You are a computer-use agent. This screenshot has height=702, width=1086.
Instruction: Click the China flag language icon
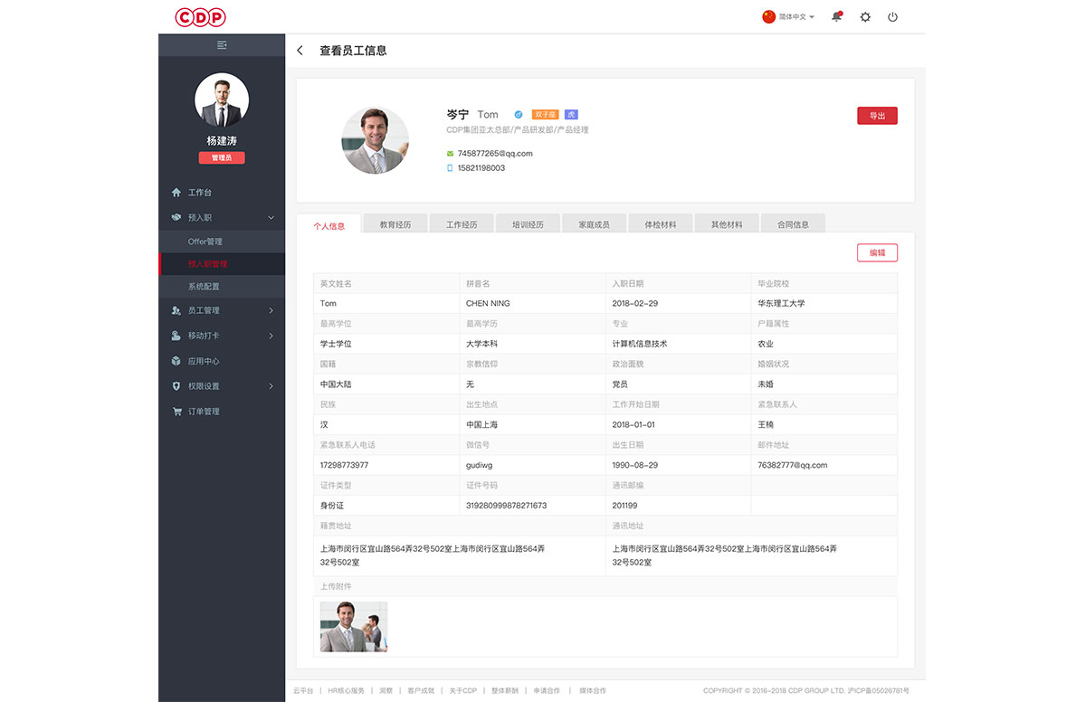tap(769, 16)
